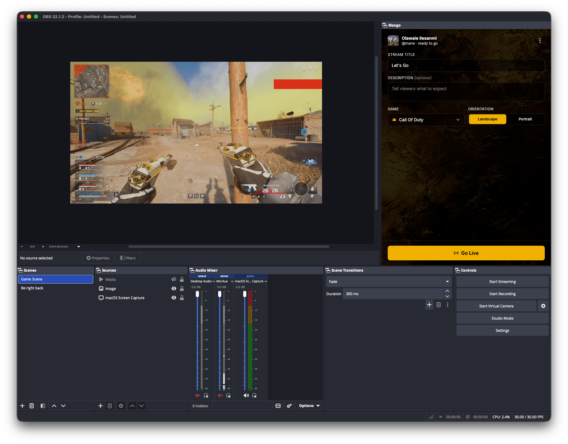Image resolution: width=568 pixels, height=444 pixels.
Task: Unmute Desktop Audio speaker icon
Action: (198, 395)
